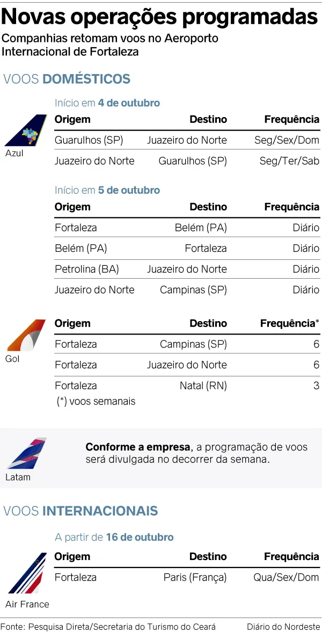The width and height of the screenshot is (322, 632).
Task: Click the Paris (França) destination cell
Action: tap(195, 577)
